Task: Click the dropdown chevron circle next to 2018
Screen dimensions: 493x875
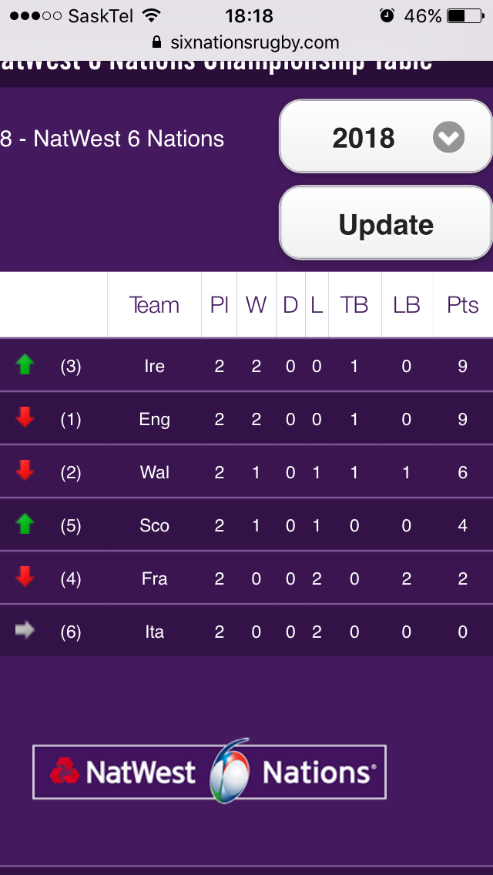Action: pos(448,139)
